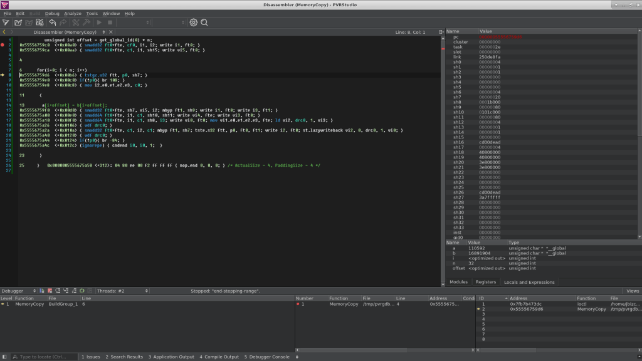Go forward with the right chevron
The height and width of the screenshot is (361, 642).
click(x=11, y=32)
